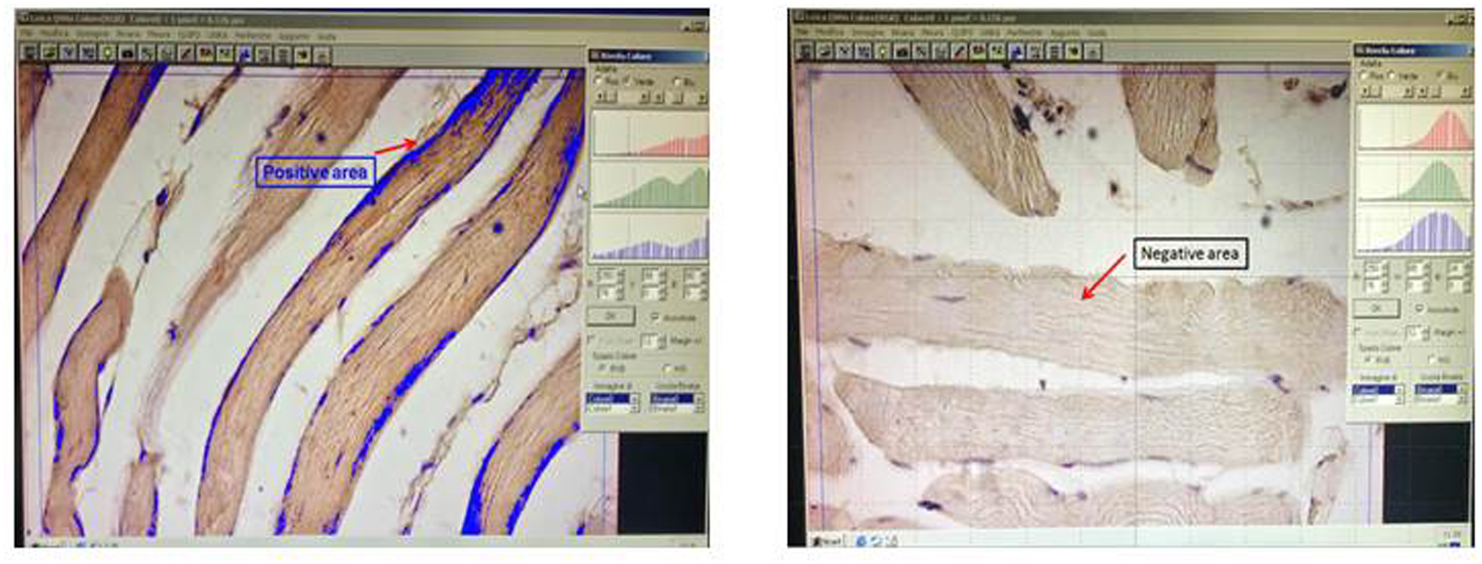
Task: Click the red histogram in left panel
Action: click(650, 134)
